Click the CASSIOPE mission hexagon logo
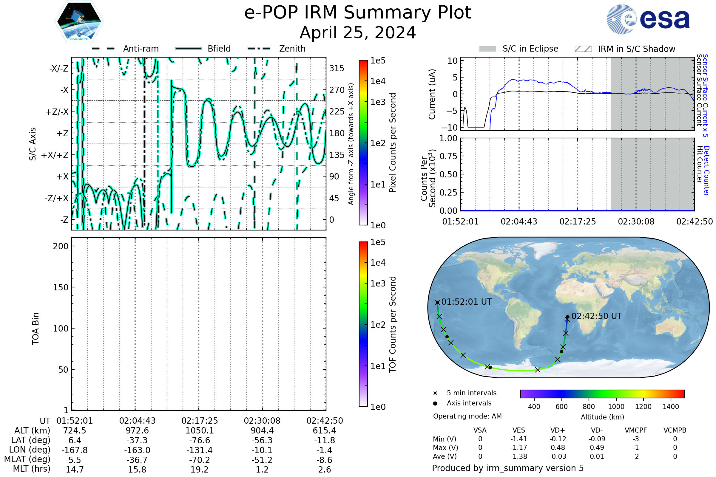Image resolution: width=716 pixels, height=477 pixels. [x=79, y=22]
